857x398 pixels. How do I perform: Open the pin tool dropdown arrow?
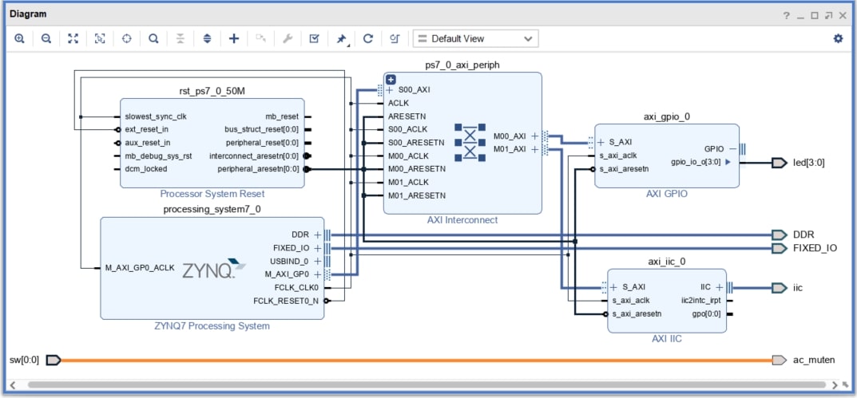click(x=347, y=44)
